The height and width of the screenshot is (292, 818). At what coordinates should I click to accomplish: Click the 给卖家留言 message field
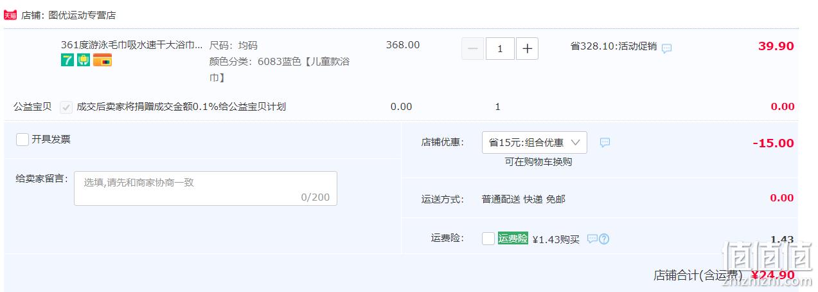(206, 188)
